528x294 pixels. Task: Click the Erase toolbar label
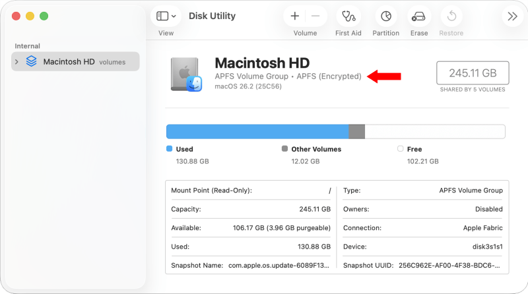(419, 33)
